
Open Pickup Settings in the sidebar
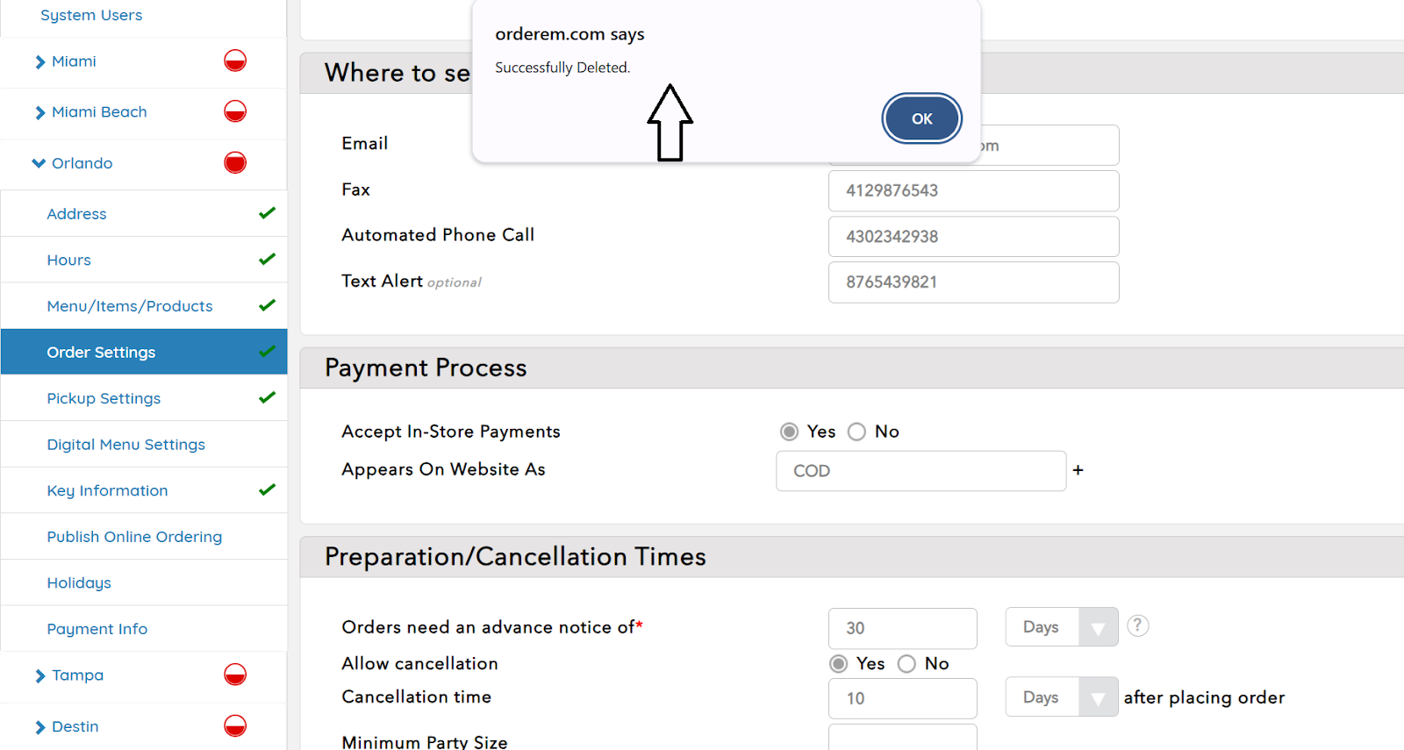104,398
